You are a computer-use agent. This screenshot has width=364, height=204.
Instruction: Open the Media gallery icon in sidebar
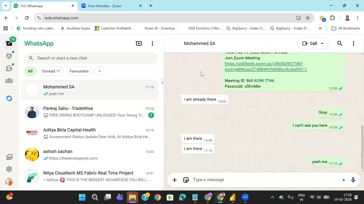[x=9, y=157]
